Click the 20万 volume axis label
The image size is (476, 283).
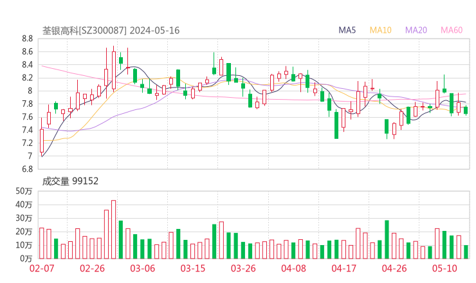pyautogui.click(x=24, y=232)
